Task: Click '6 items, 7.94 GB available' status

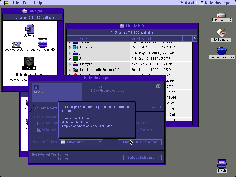Action: 35,17
